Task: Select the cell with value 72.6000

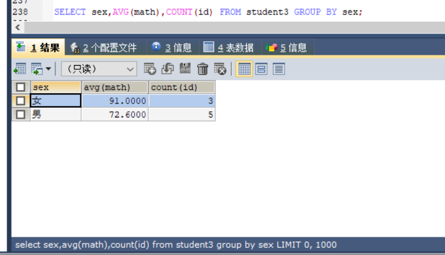Action: [x=115, y=114]
